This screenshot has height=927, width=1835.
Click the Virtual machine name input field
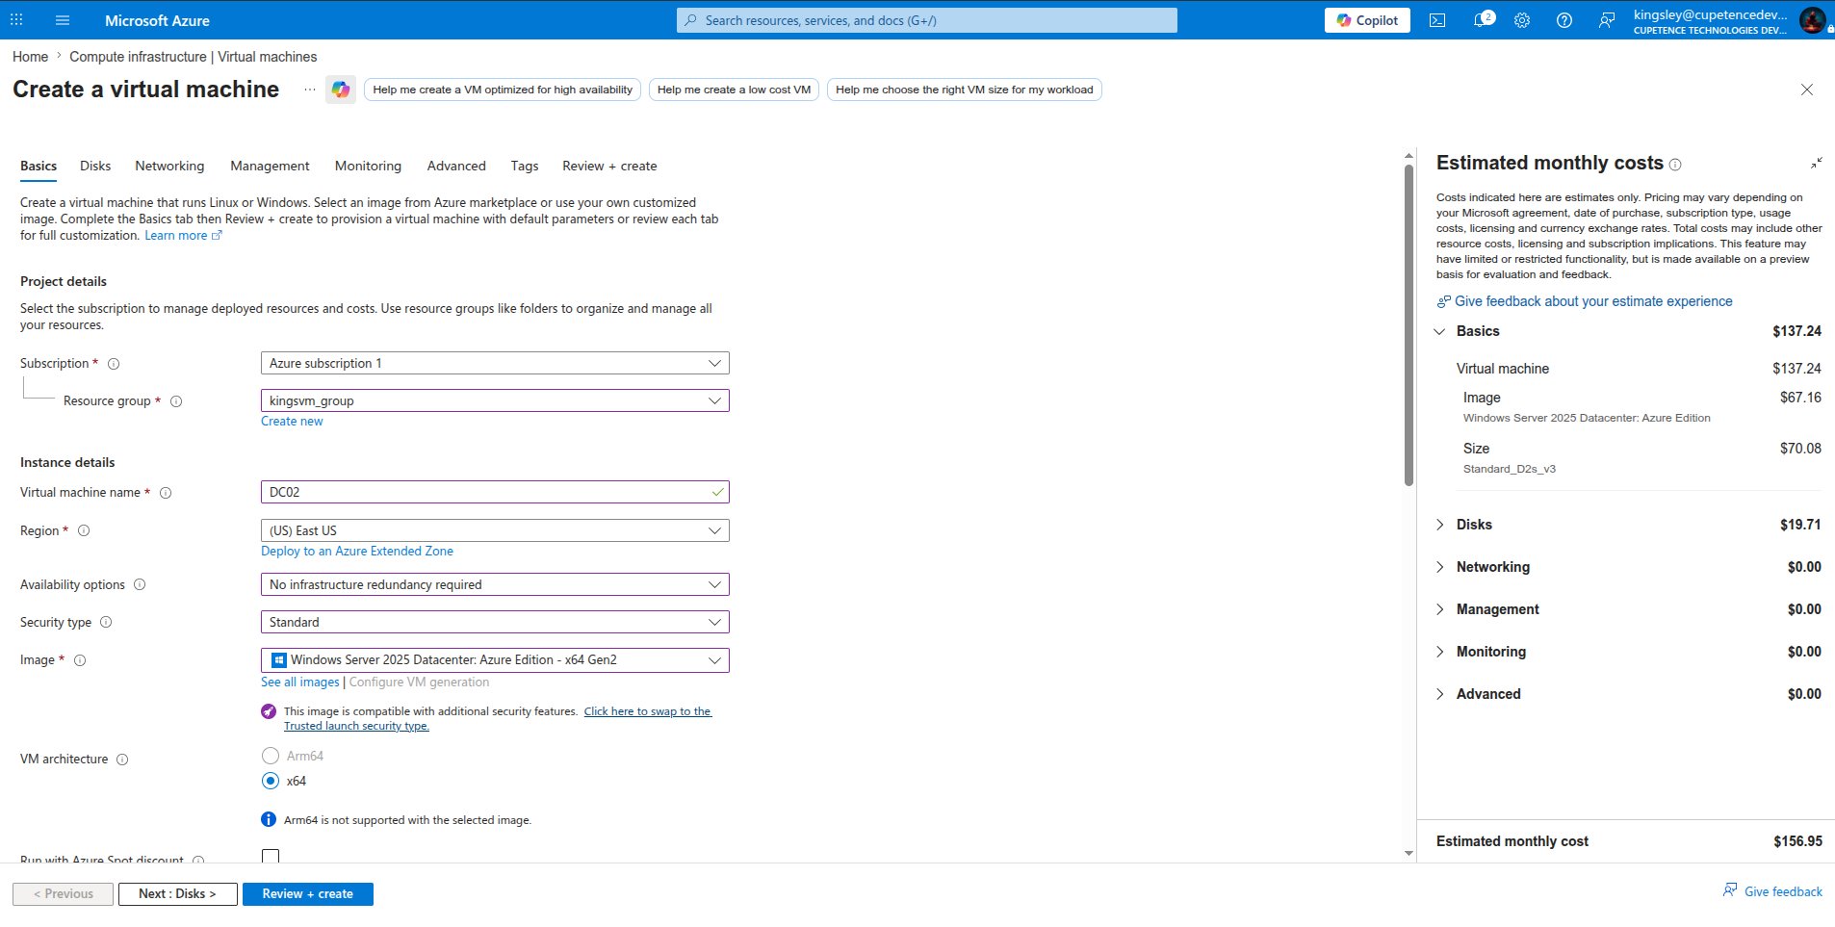495,492
